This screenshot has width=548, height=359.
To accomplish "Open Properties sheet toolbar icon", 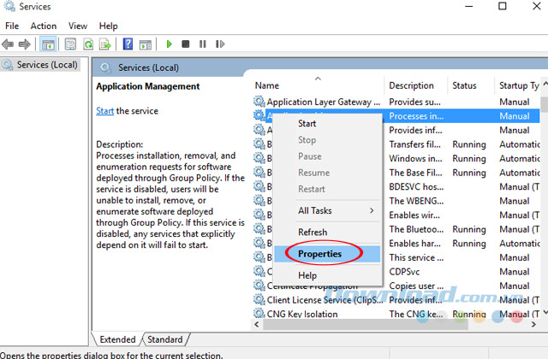I will pyautogui.click(x=70, y=44).
